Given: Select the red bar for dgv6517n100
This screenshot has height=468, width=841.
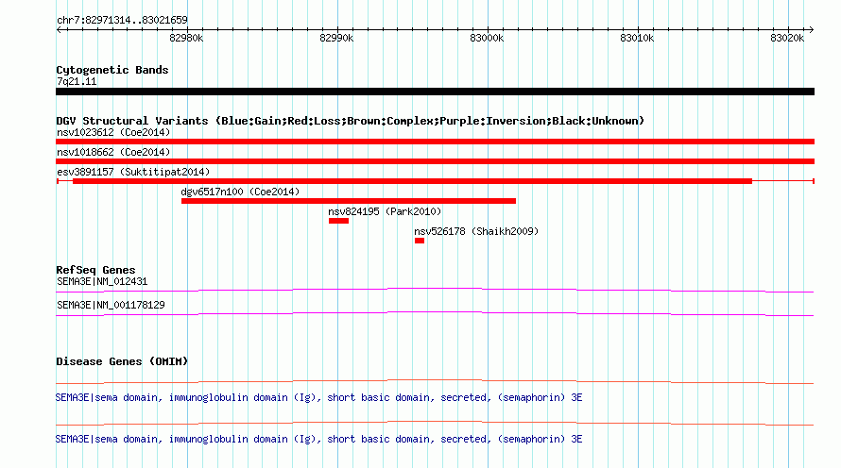Looking at the screenshot, I should click(x=349, y=201).
